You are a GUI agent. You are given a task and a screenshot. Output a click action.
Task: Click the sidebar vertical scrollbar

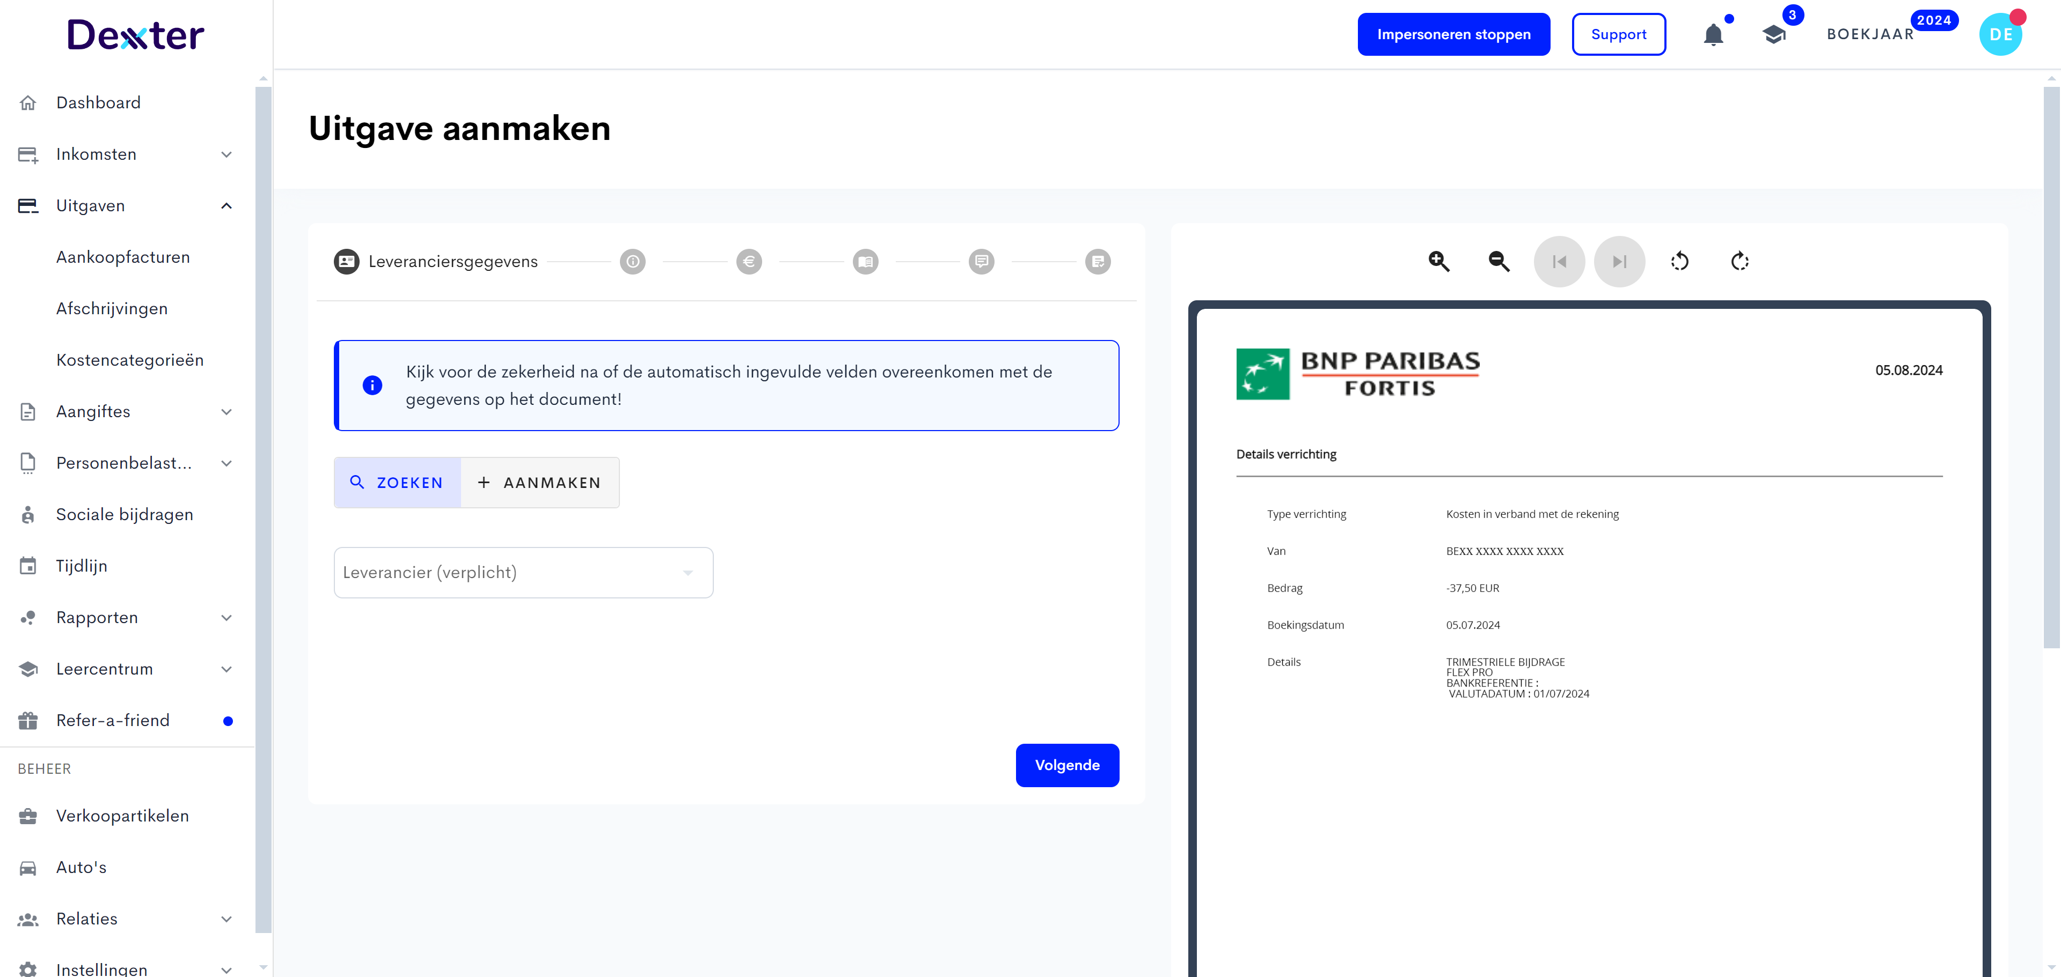tap(263, 509)
